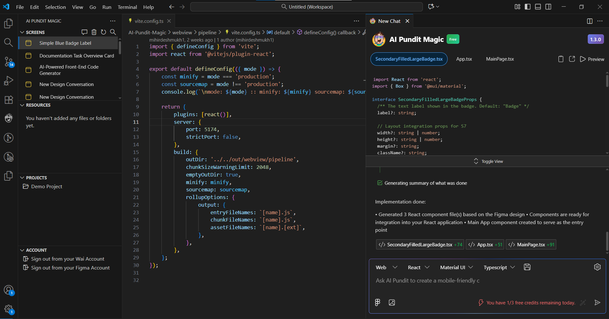The image size is (609, 319).
Task: Select the Run and Debug icon
Action: [9, 80]
